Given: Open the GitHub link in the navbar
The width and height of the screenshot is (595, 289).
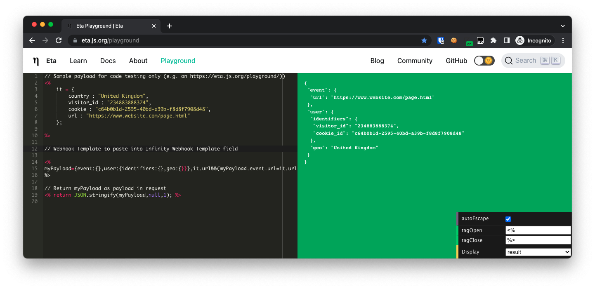Looking at the screenshot, I should [456, 61].
